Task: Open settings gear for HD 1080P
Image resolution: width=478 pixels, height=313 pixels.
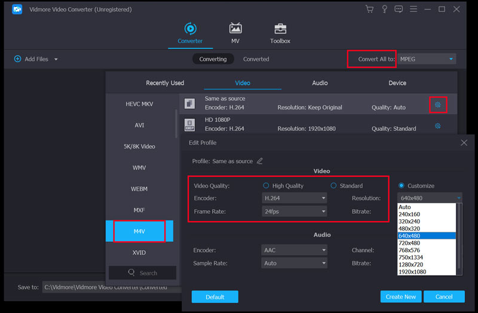Action: click(437, 126)
